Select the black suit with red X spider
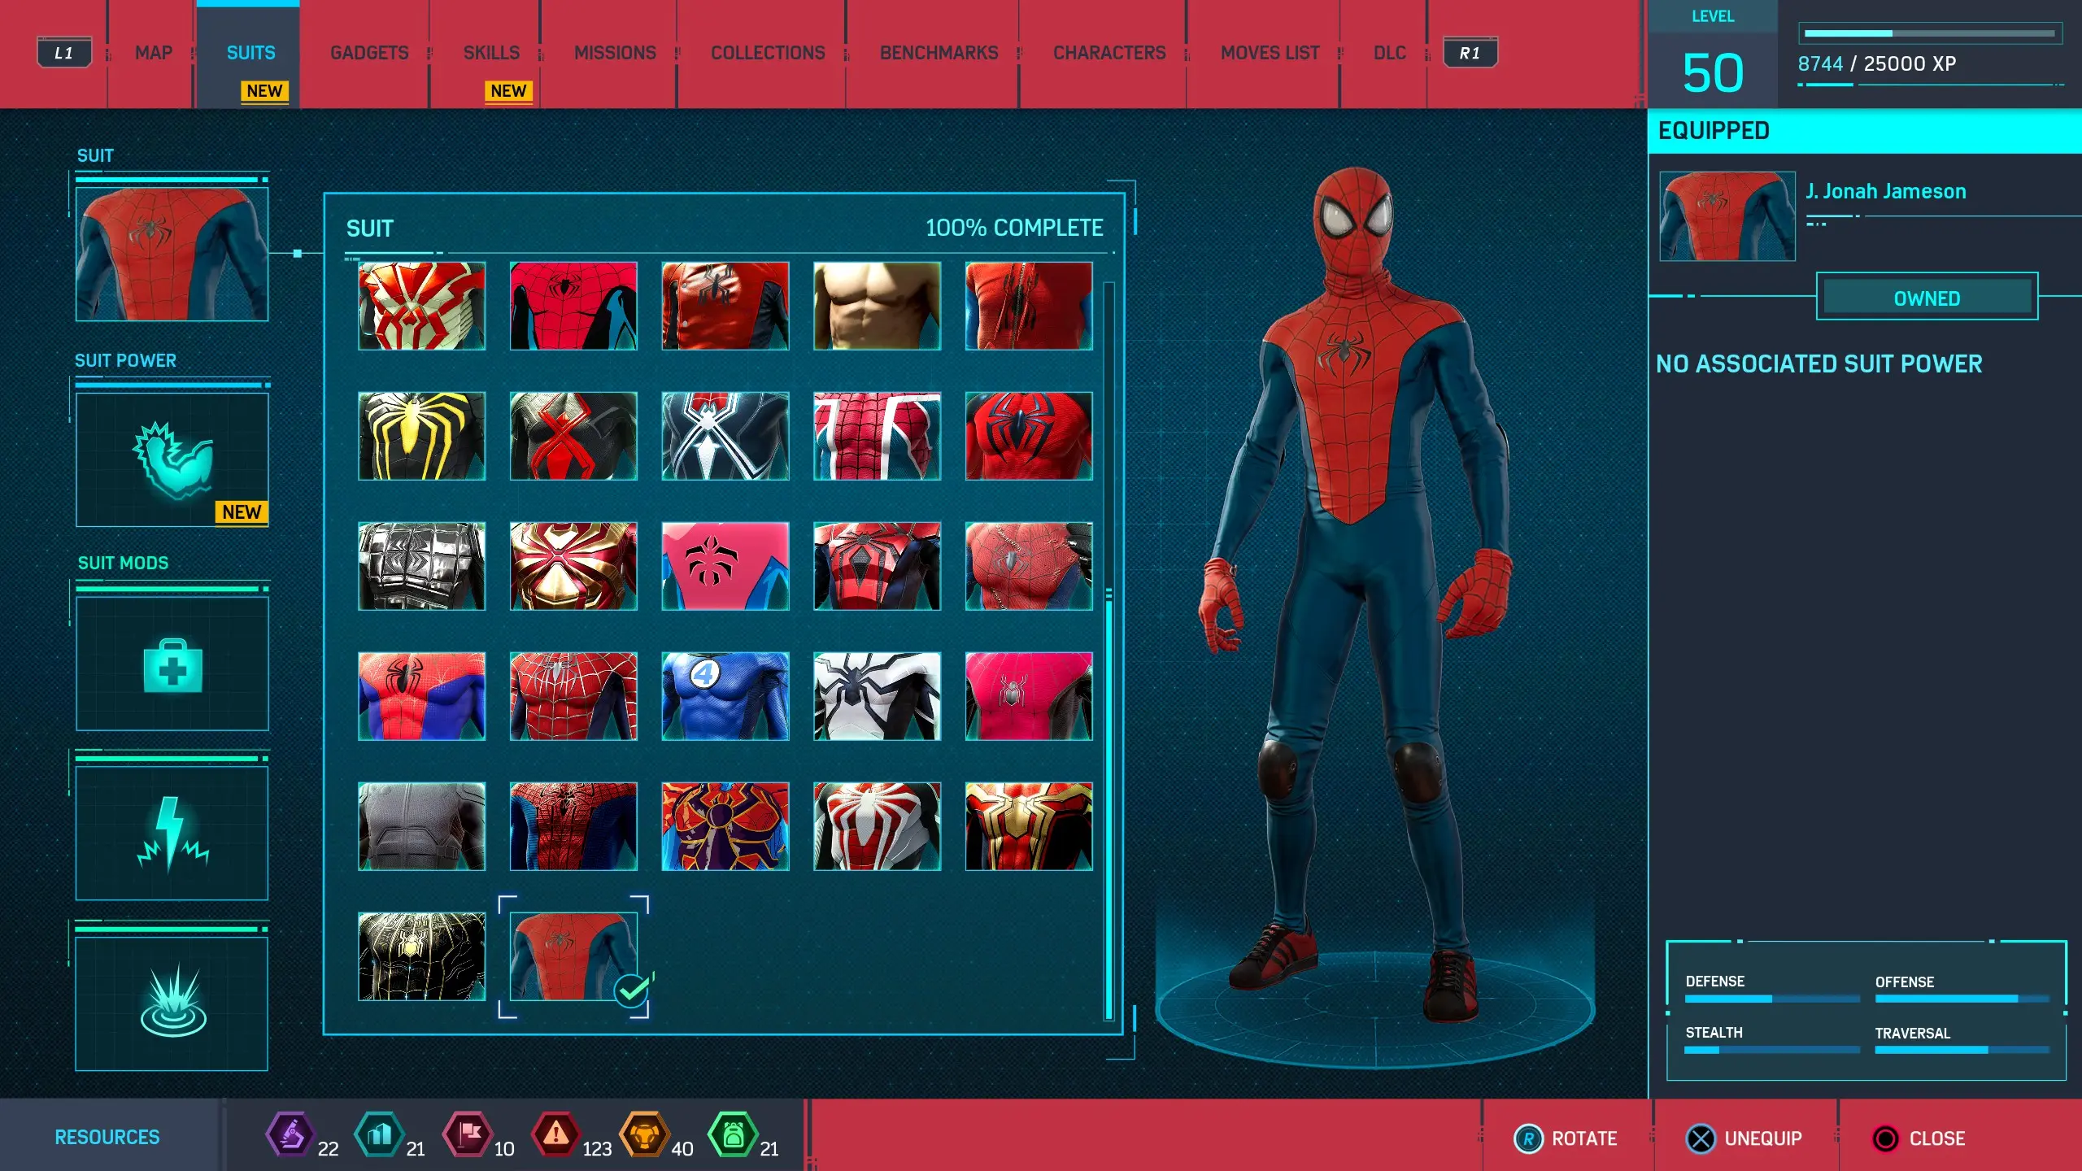This screenshot has height=1171, width=2082. pos(573,436)
